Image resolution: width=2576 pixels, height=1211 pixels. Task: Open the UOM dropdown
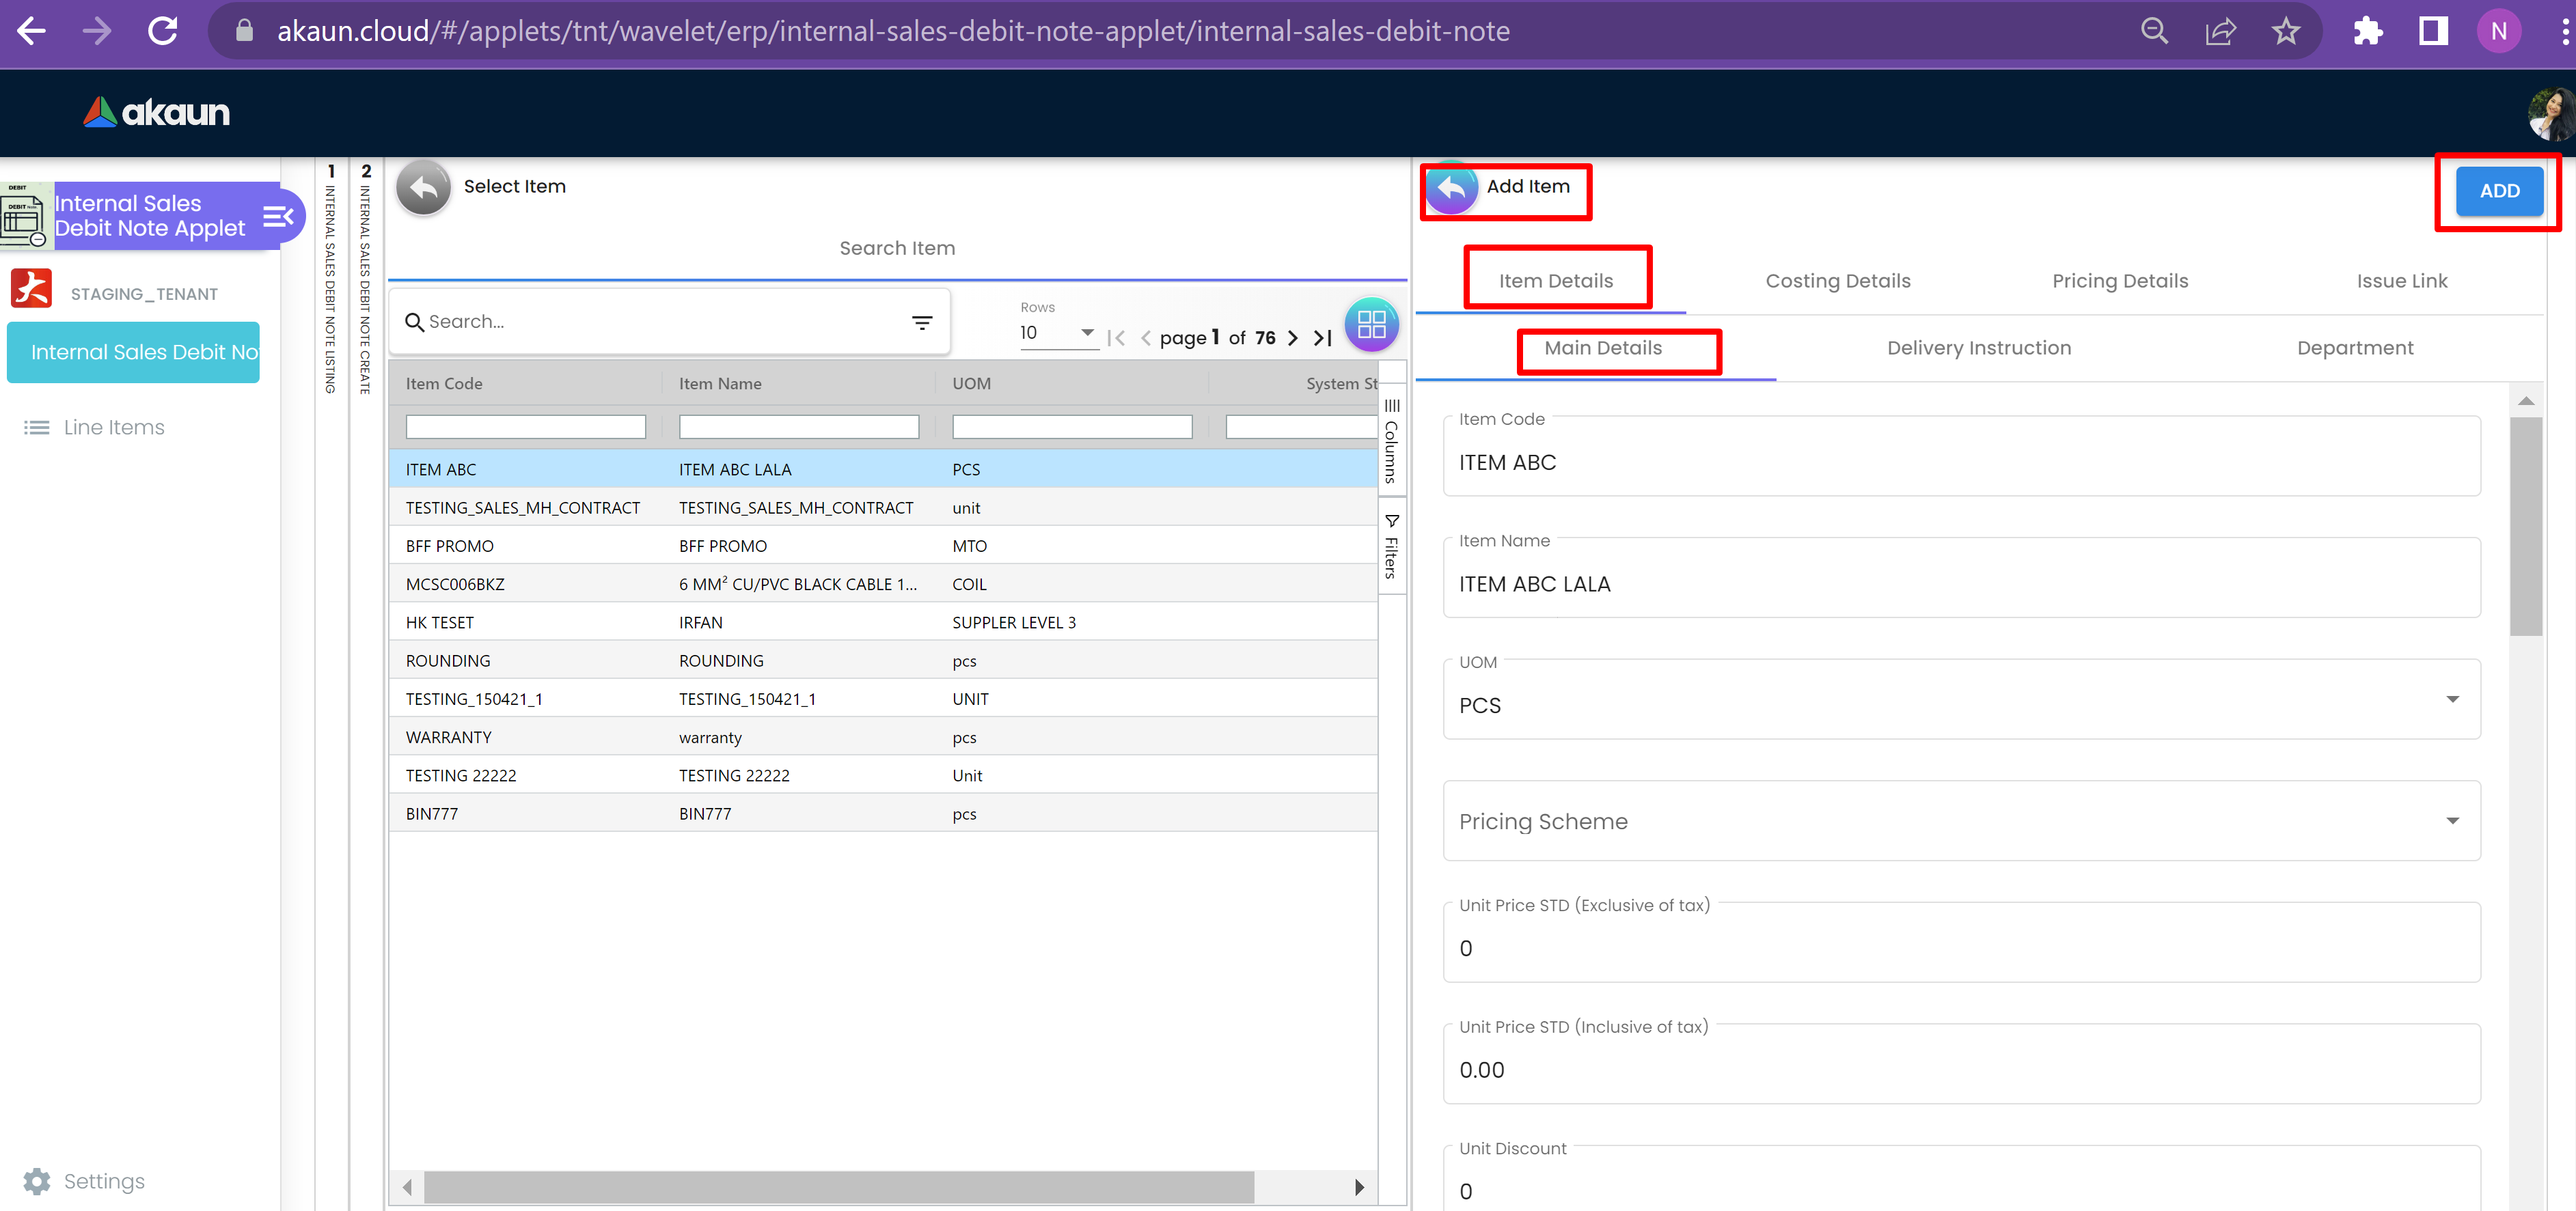[x=2451, y=699]
